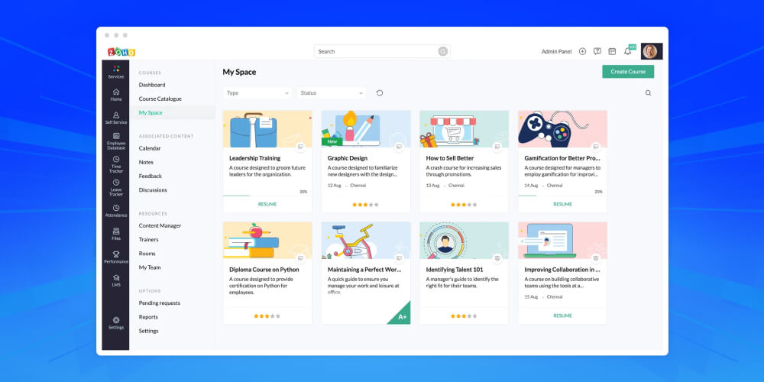Open Attendance in the sidebar

[116, 211]
